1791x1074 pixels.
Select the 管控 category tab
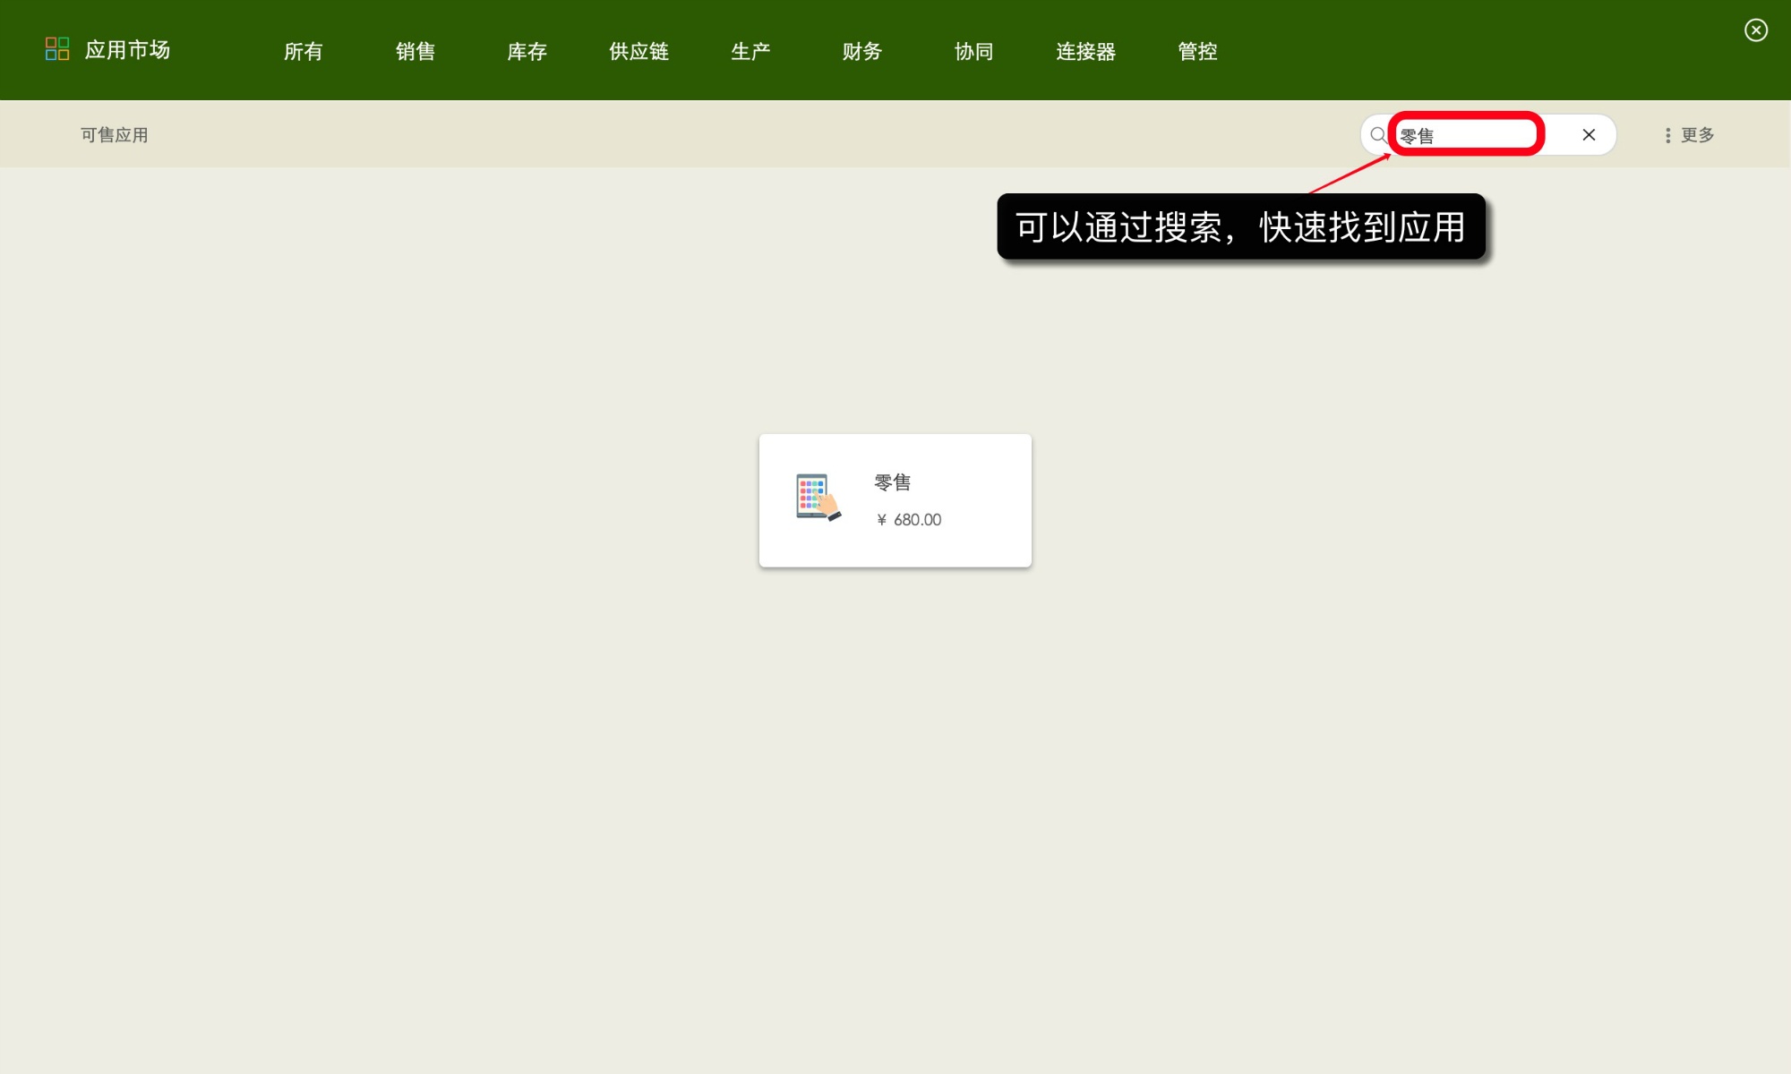(1198, 51)
